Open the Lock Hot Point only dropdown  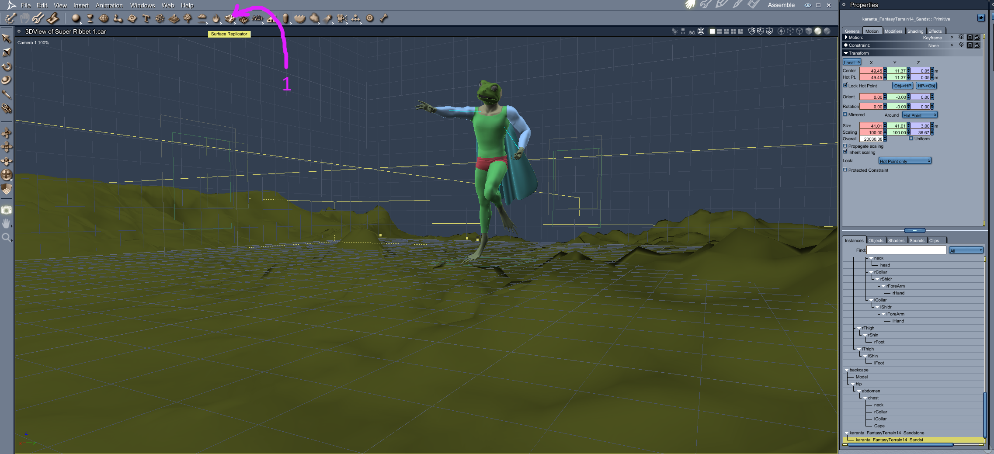(x=905, y=161)
